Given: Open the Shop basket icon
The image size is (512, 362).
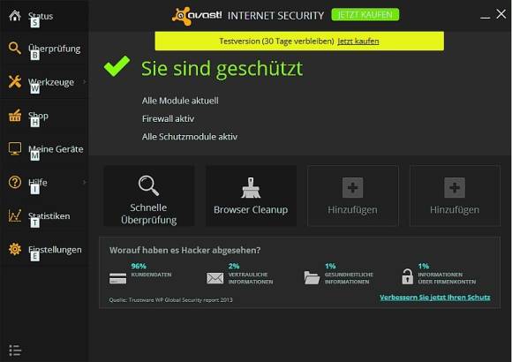Looking at the screenshot, I should coord(15,116).
